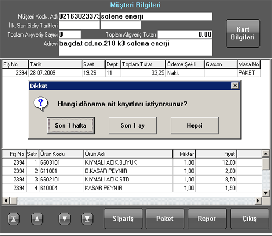Close the Dikkat dialog with X

[x=235, y=86]
